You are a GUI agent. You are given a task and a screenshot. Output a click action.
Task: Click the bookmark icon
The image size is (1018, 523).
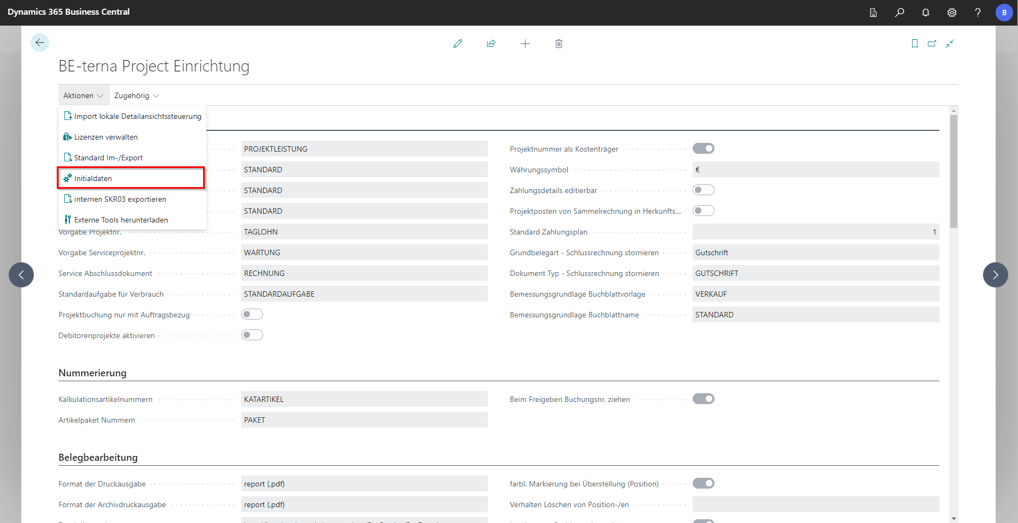[x=915, y=44]
